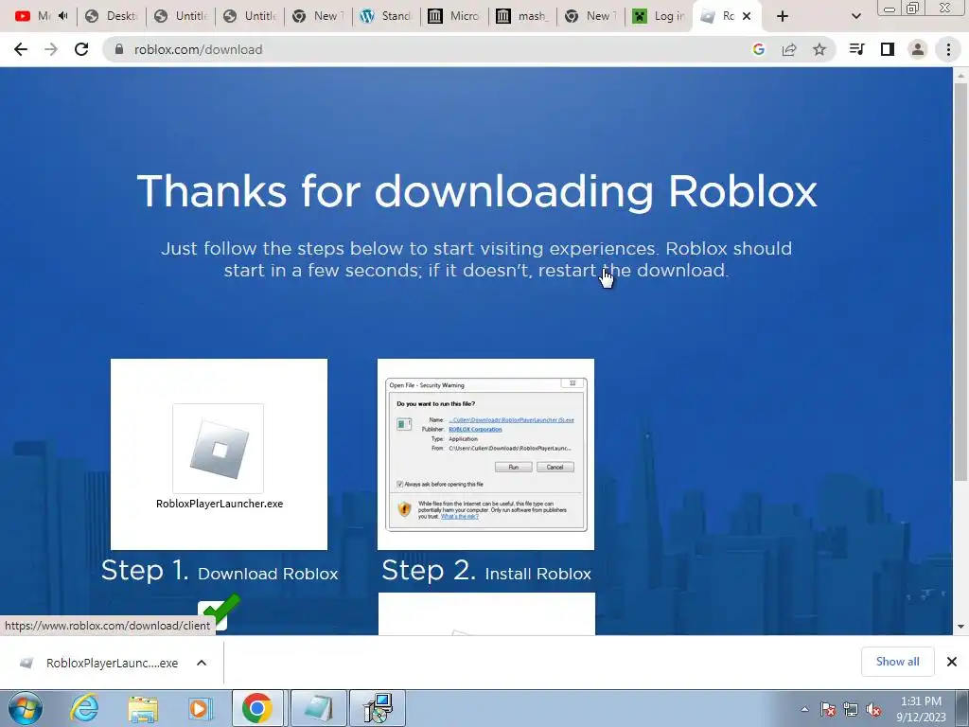969x727 pixels.
Task: Open the notepad taskbar app
Action: pyautogui.click(x=318, y=708)
